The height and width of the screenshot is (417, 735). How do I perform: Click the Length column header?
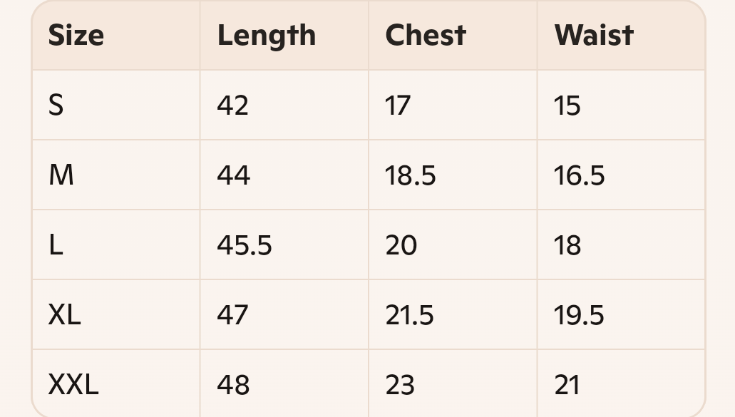[266, 36]
